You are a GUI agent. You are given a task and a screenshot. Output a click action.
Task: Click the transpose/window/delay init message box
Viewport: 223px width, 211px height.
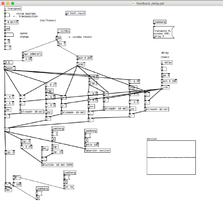[x=164, y=32]
